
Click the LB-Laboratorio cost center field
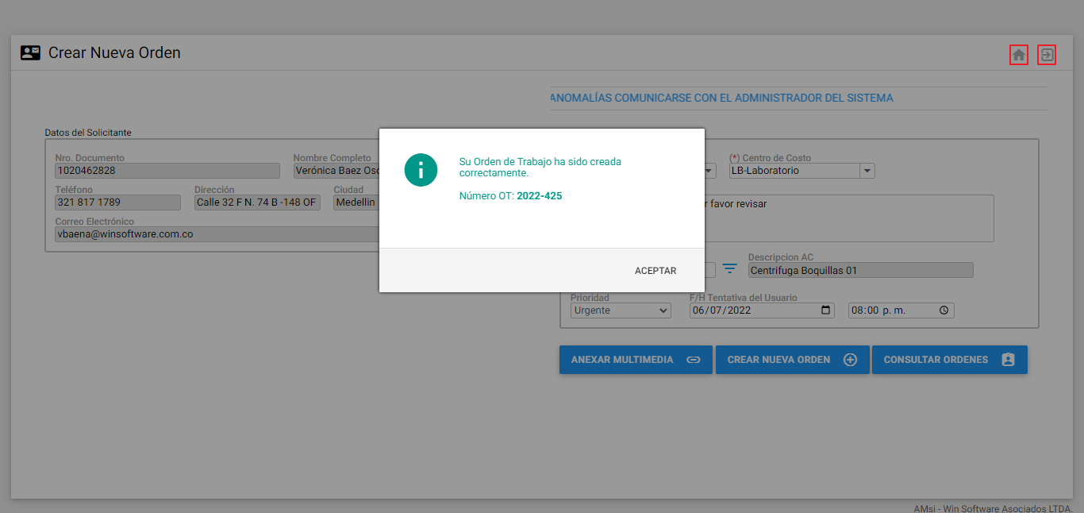794,171
